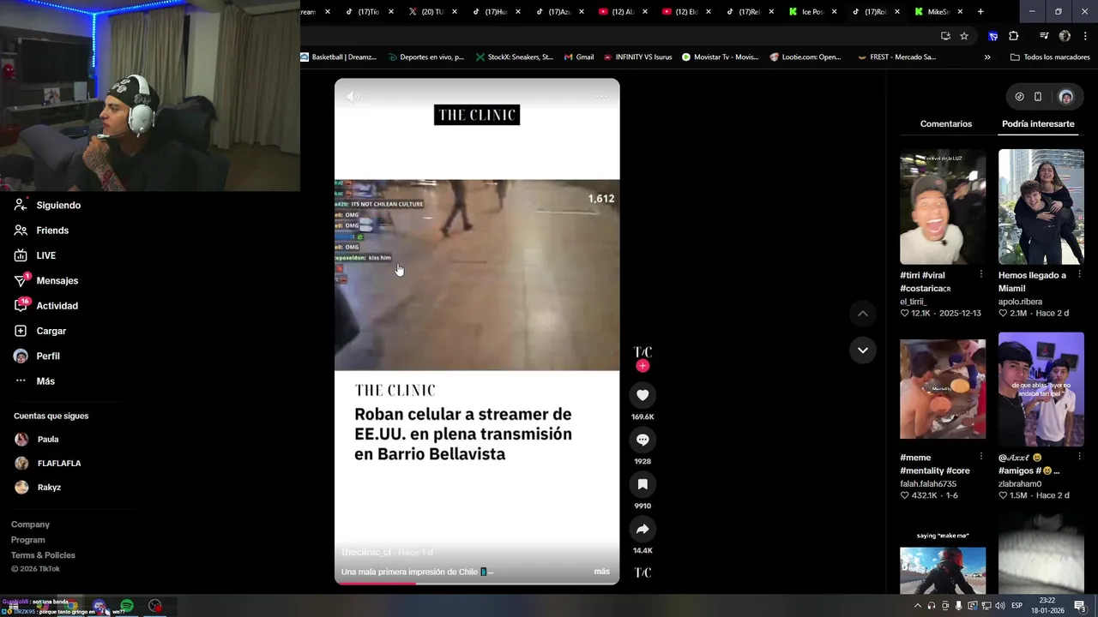The width and height of the screenshot is (1098, 617).
Task: Switch to Comentarios tab
Action: point(946,124)
